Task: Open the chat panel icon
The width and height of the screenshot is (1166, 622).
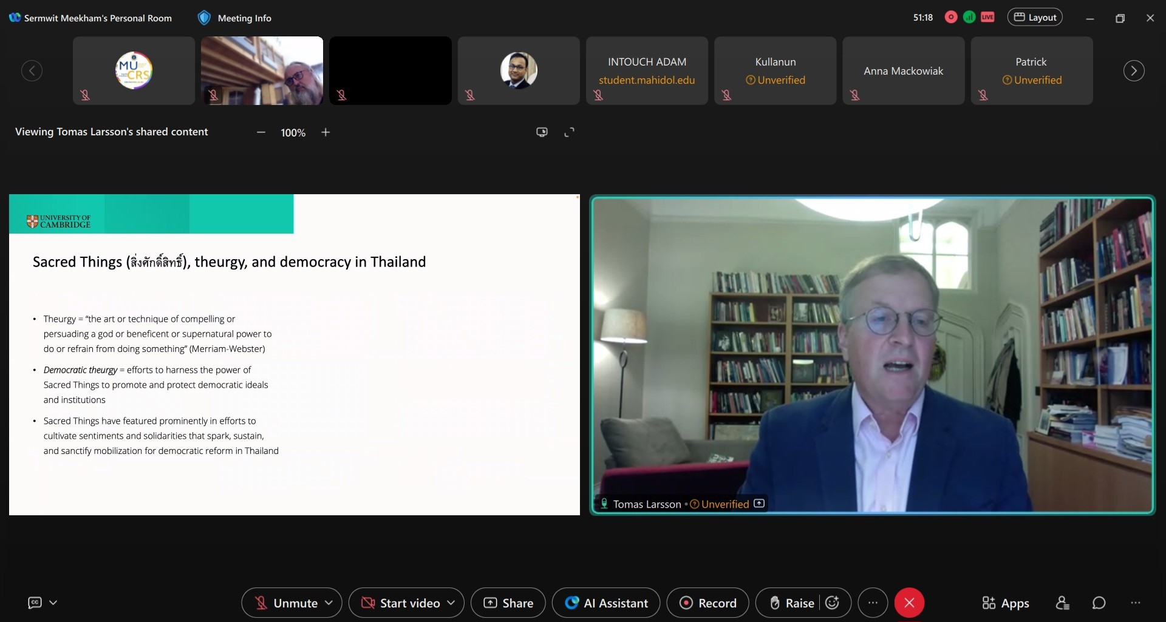Action: click(x=1099, y=603)
